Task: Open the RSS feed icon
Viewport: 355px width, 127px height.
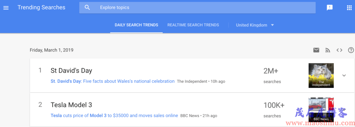Action: tap(328, 50)
